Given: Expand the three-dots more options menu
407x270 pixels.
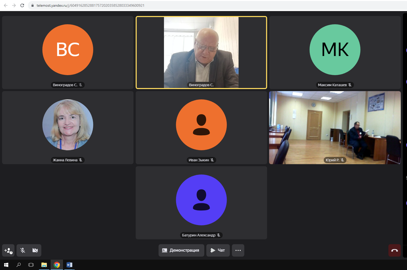Looking at the screenshot, I should [x=238, y=250].
